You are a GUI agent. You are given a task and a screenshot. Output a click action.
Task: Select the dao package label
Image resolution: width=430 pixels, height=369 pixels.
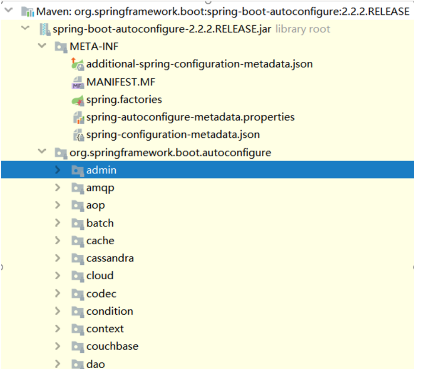pyautogui.click(x=96, y=364)
